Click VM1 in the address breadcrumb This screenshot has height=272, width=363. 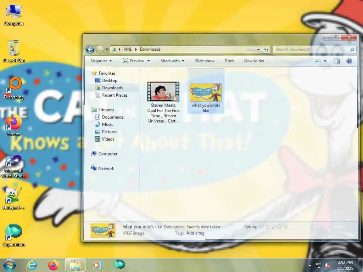[x=127, y=49]
